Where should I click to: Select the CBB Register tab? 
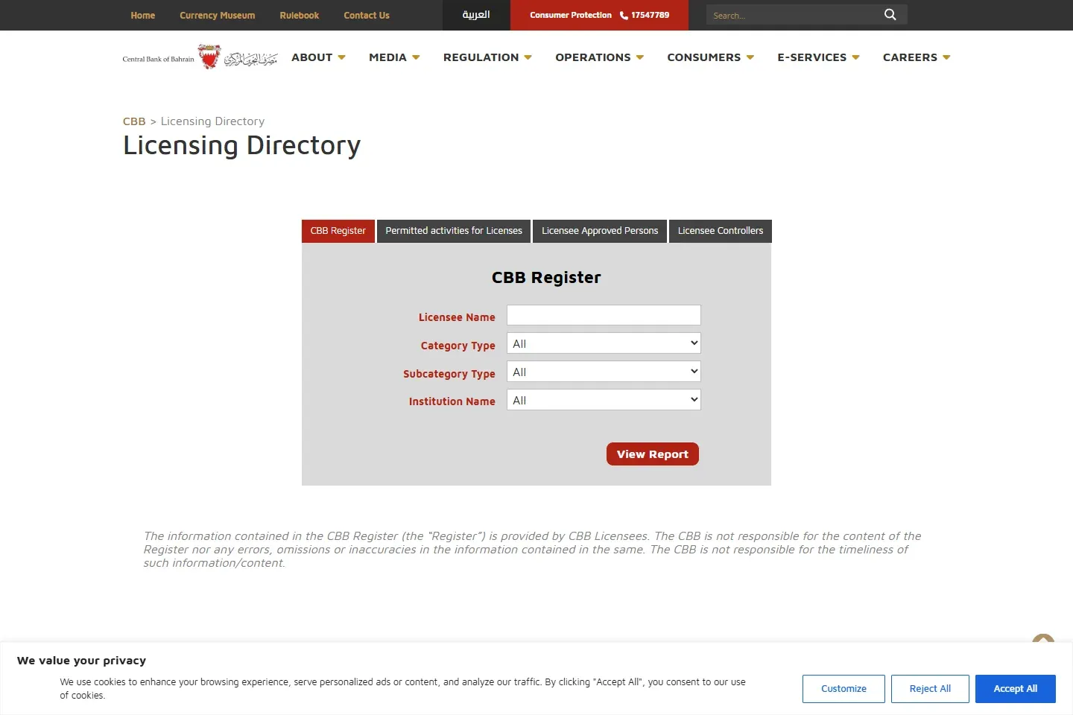[338, 231]
